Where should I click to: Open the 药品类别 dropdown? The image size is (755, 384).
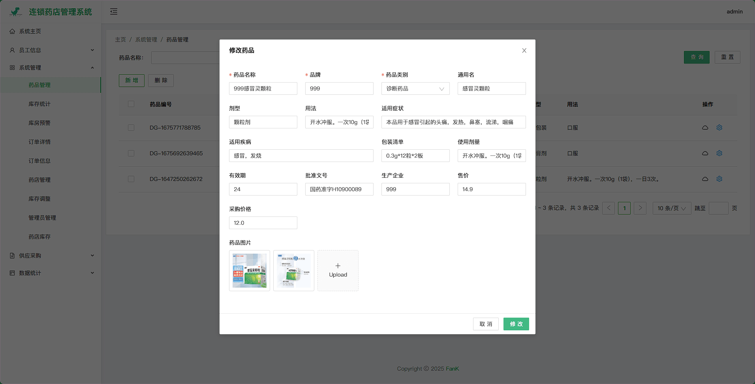pos(415,88)
